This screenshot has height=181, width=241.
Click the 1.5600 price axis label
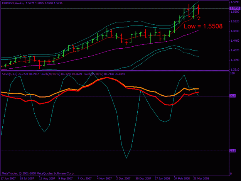coord(235,12)
